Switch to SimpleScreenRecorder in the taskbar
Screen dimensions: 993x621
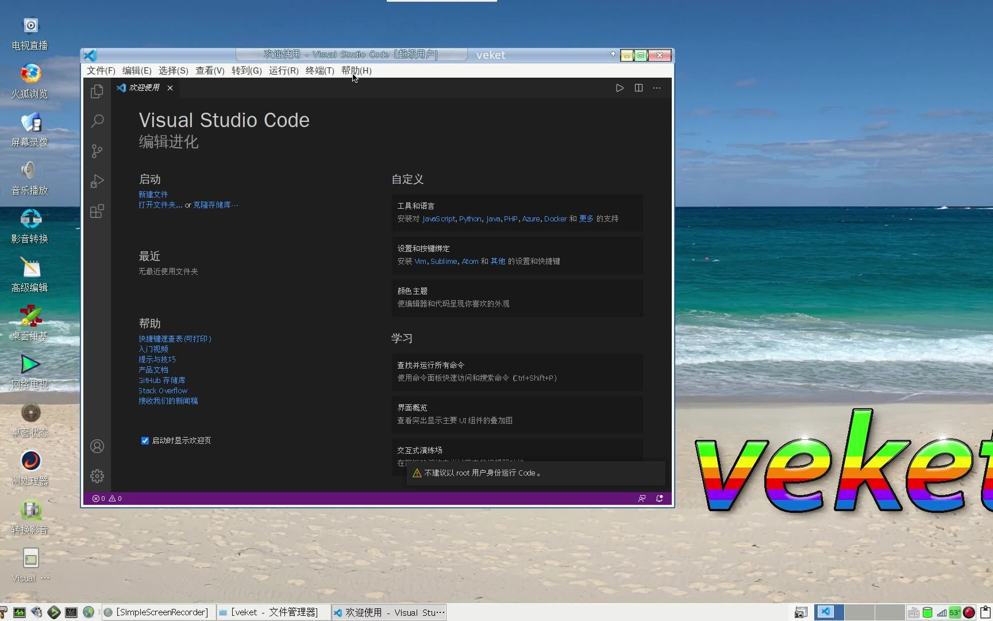[x=159, y=612]
